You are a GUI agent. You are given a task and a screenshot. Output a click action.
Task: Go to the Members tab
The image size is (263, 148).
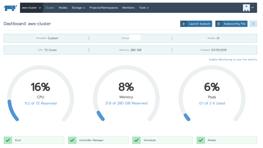coord(128,8)
